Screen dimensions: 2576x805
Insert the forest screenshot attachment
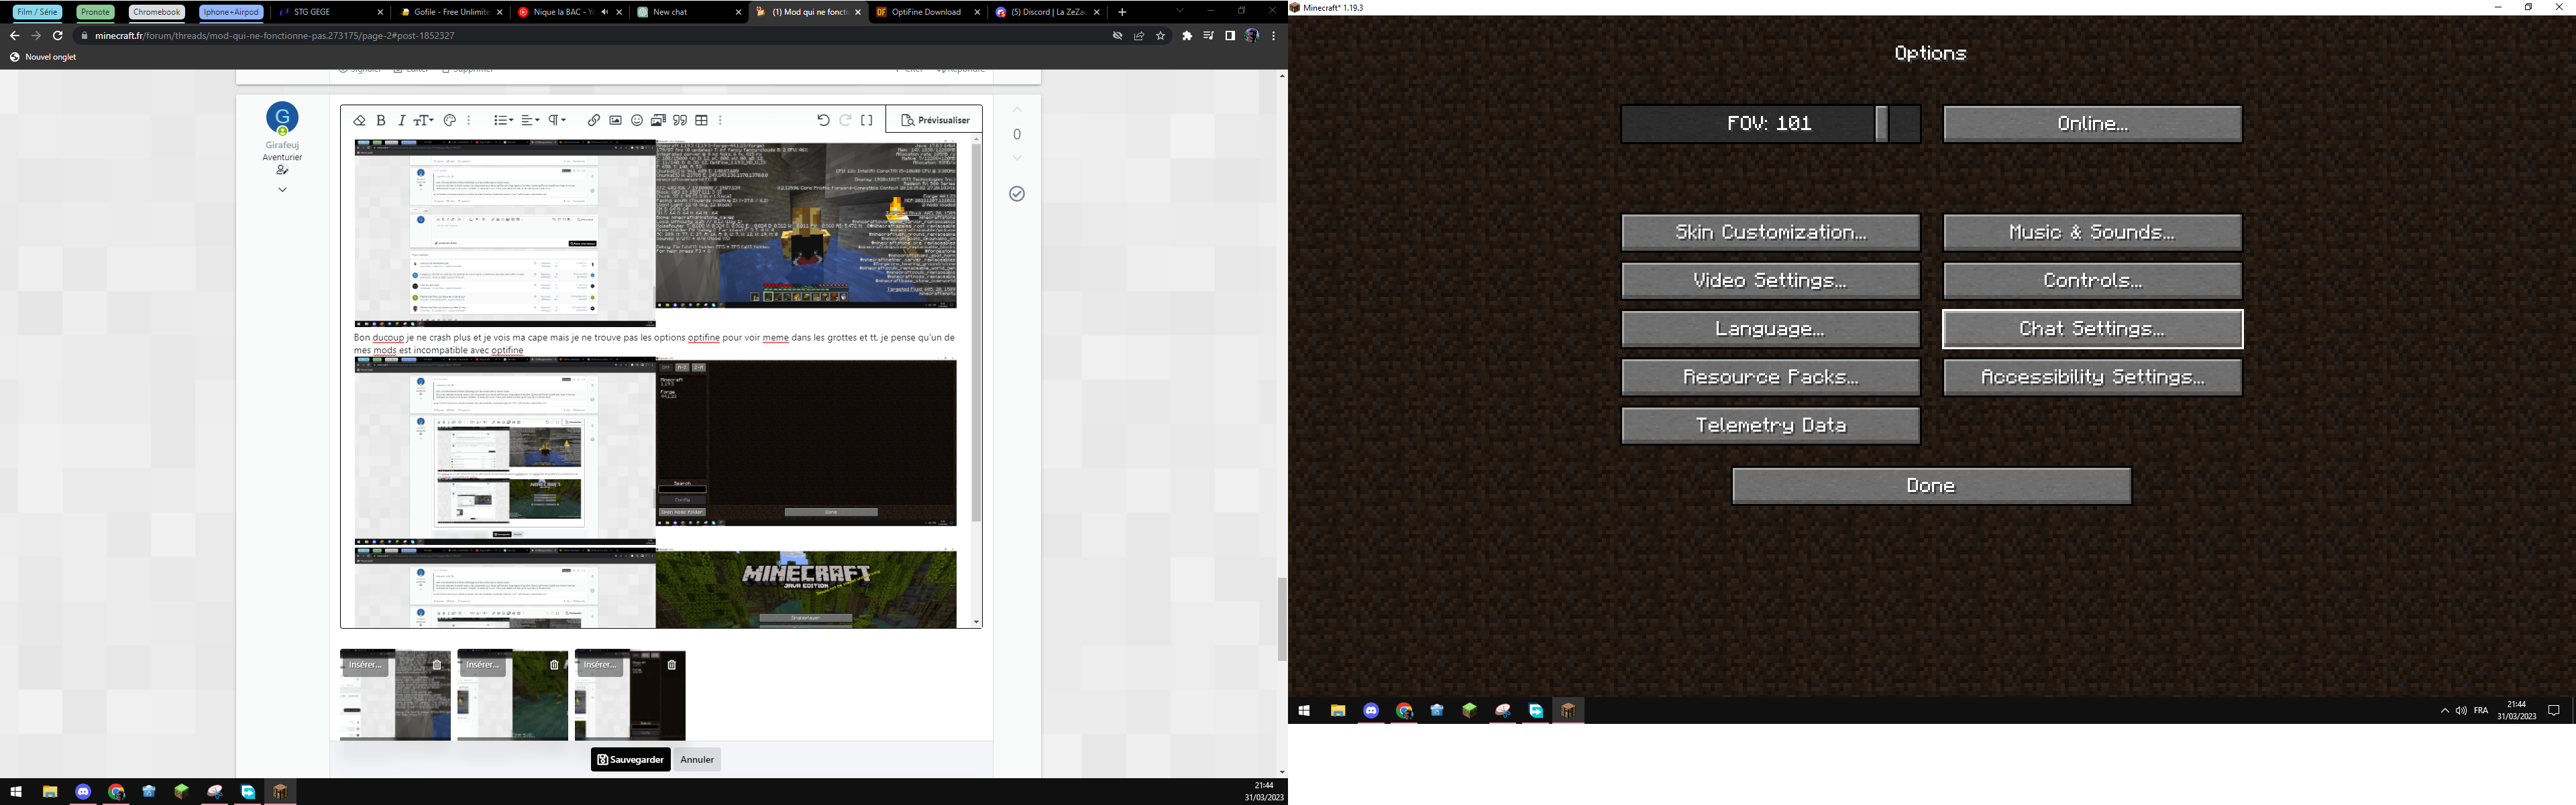482,664
